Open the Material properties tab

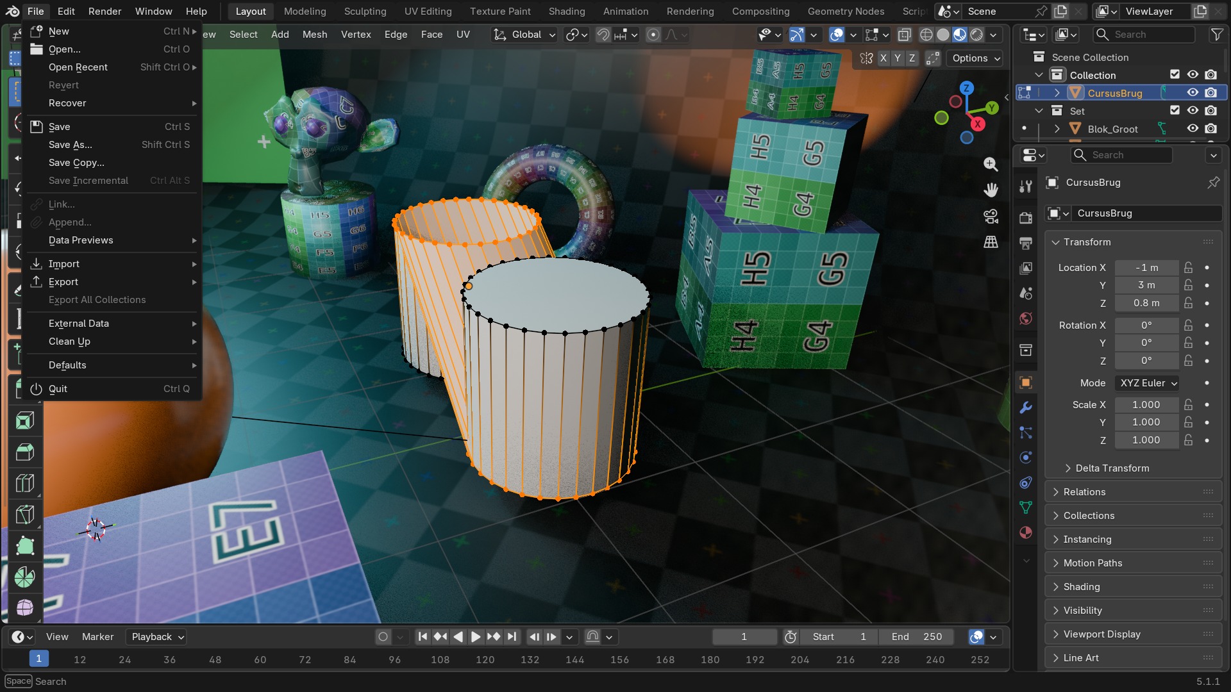[x=1026, y=532]
